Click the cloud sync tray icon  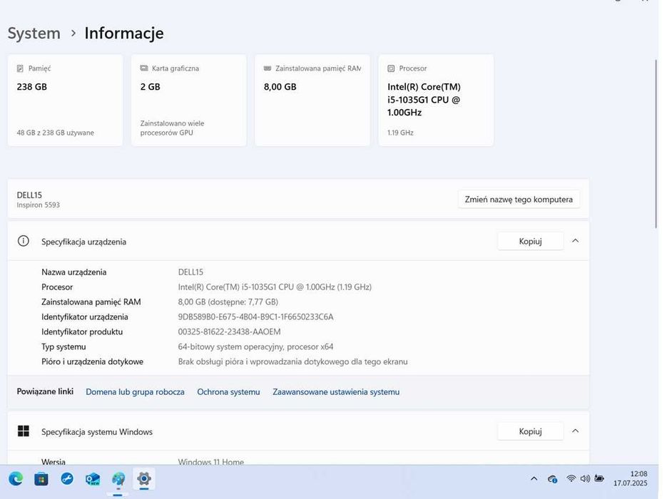[552, 479]
